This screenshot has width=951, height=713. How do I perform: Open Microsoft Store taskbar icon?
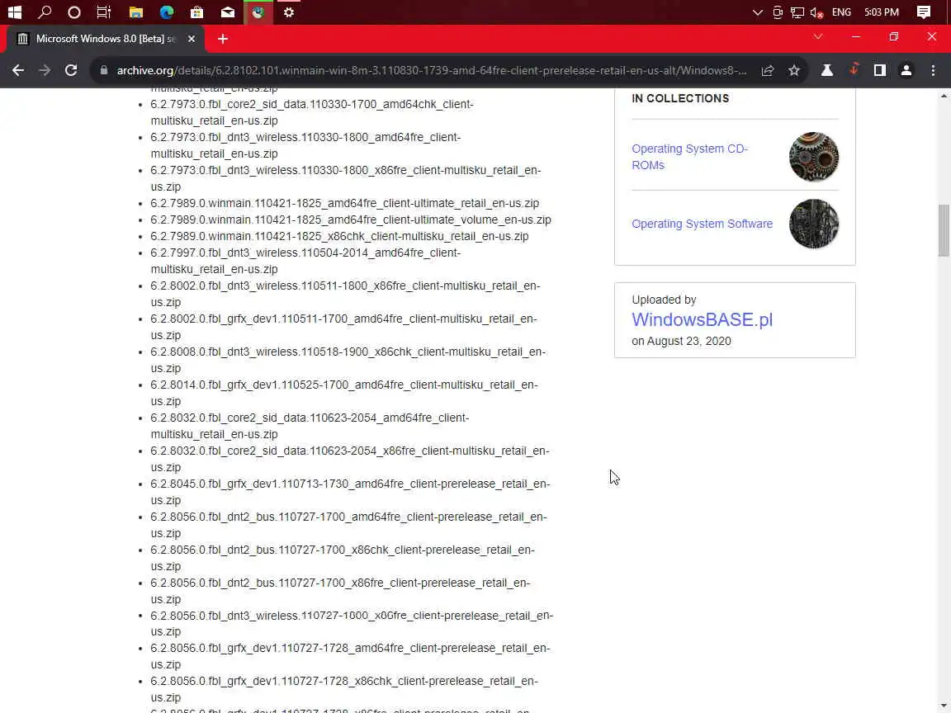click(x=196, y=12)
